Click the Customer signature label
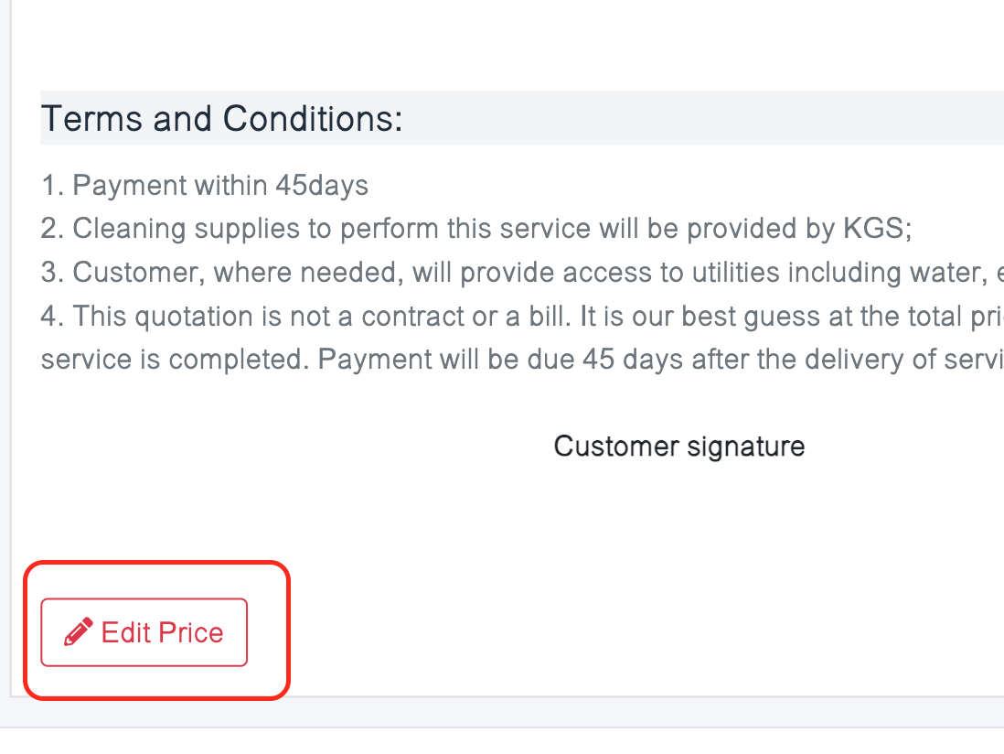 (x=679, y=447)
